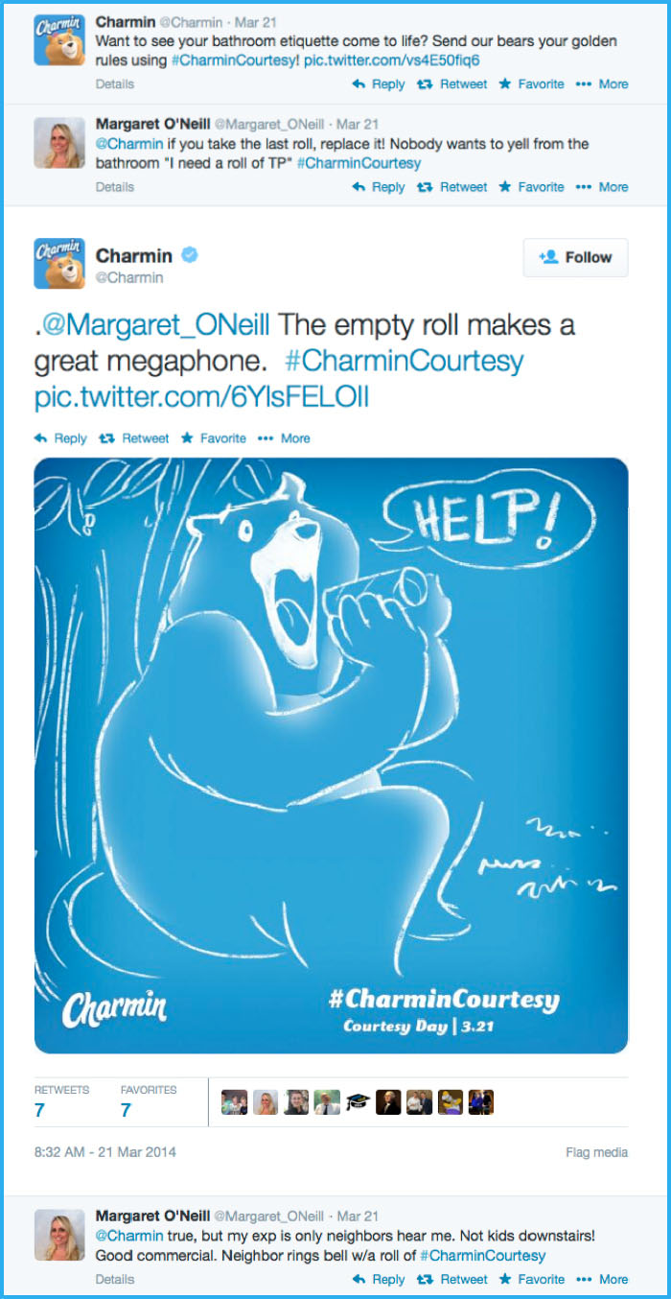The image size is (671, 1299).
Task: Favorite Margaret O'Neill's tweet about replacing the last roll
Action: tap(532, 187)
